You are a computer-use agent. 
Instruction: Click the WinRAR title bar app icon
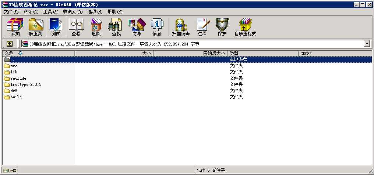click(4, 5)
